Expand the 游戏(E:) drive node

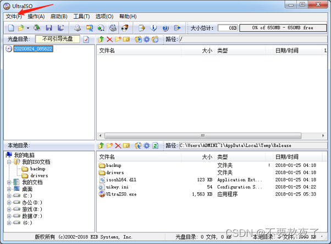9,209
